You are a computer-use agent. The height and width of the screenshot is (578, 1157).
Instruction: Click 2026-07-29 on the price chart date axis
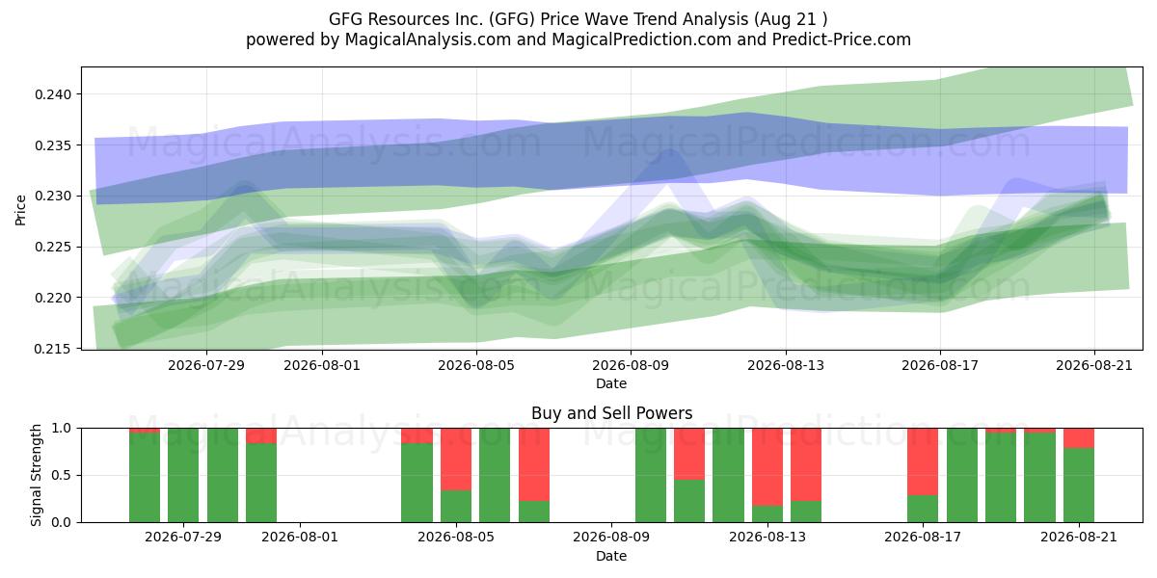[x=206, y=365]
